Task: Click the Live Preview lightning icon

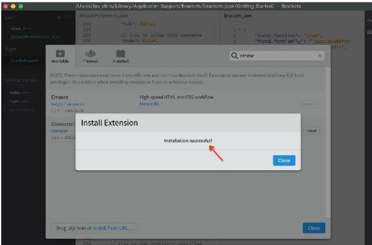Action: coord(369,21)
